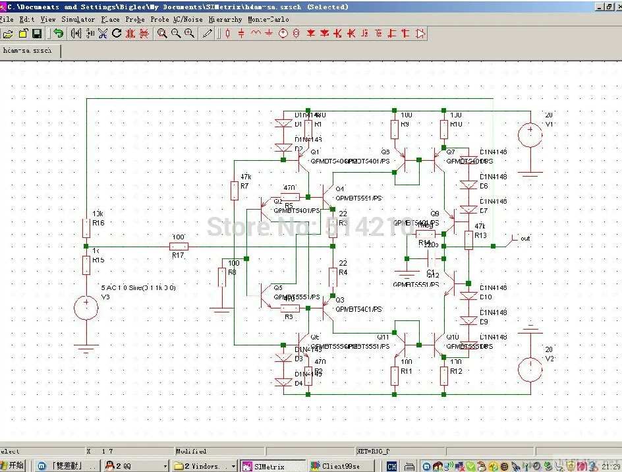Open the Monte-Carlo menu
The height and width of the screenshot is (472, 622).
(269, 20)
